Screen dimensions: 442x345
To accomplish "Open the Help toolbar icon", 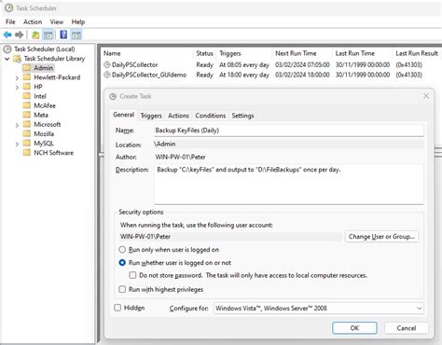I will [63, 34].
